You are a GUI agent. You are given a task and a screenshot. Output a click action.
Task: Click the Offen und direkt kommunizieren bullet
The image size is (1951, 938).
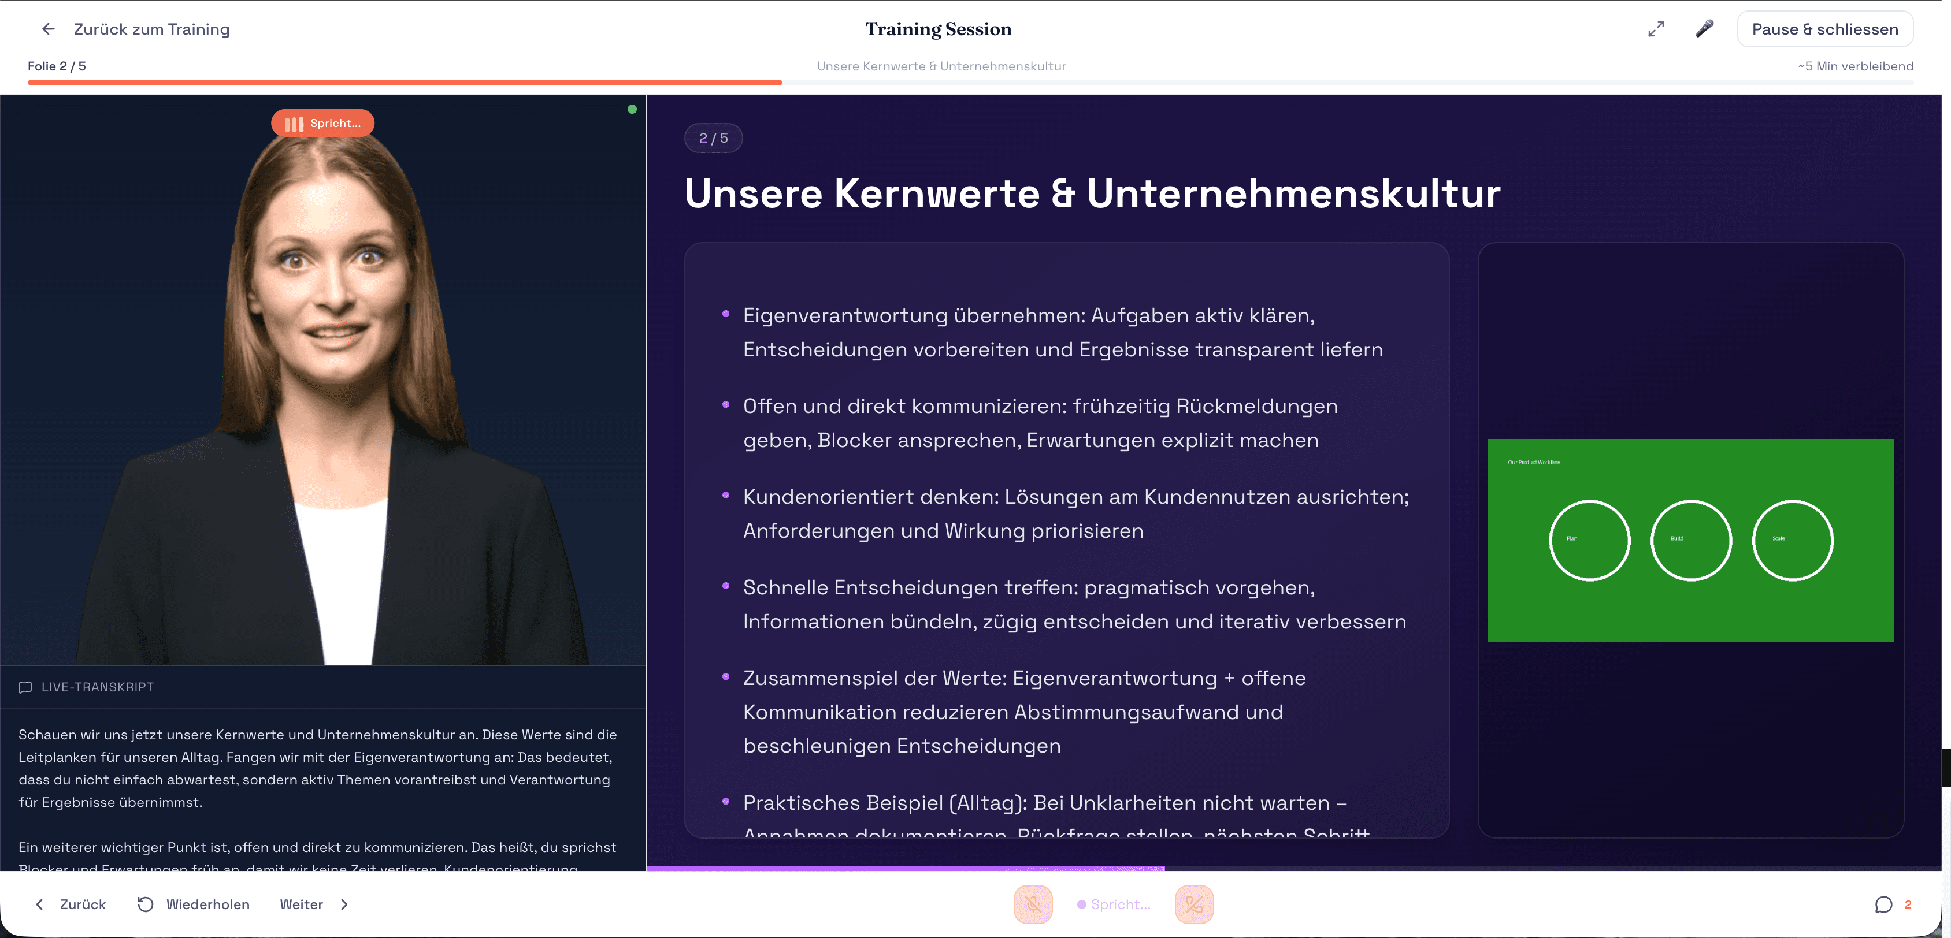(1040, 423)
